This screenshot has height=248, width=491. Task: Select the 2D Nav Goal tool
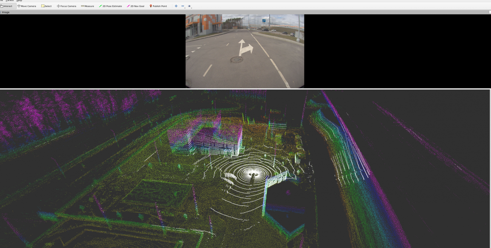pos(136,6)
